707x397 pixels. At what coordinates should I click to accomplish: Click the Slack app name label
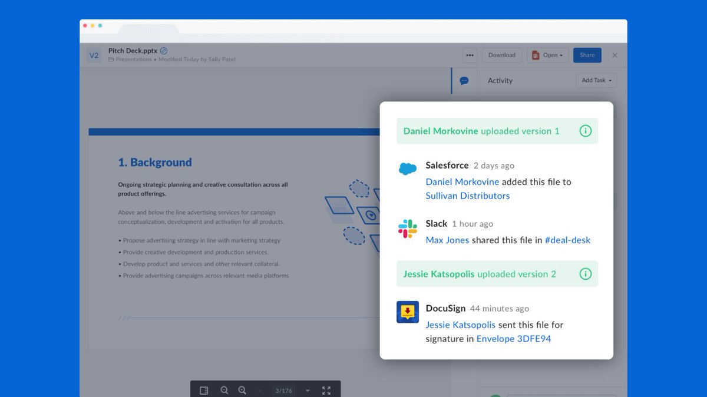tap(437, 224)
